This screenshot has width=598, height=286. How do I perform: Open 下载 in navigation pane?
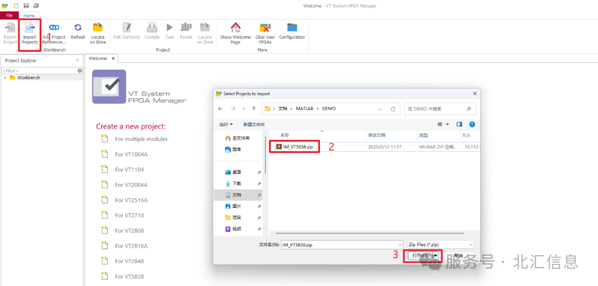pyautogui.click(x=237, y=183)
